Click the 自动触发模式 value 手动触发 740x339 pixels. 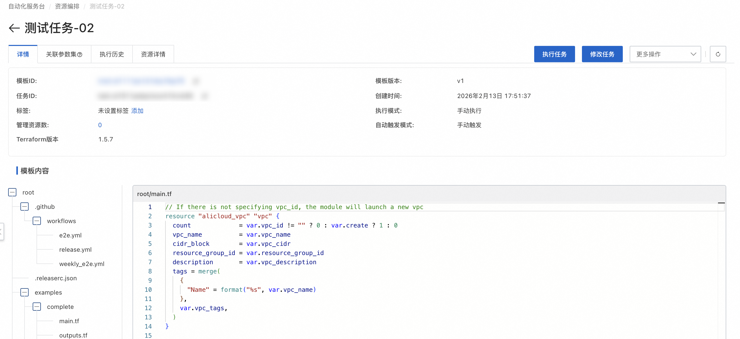click(x=469, y=125)
